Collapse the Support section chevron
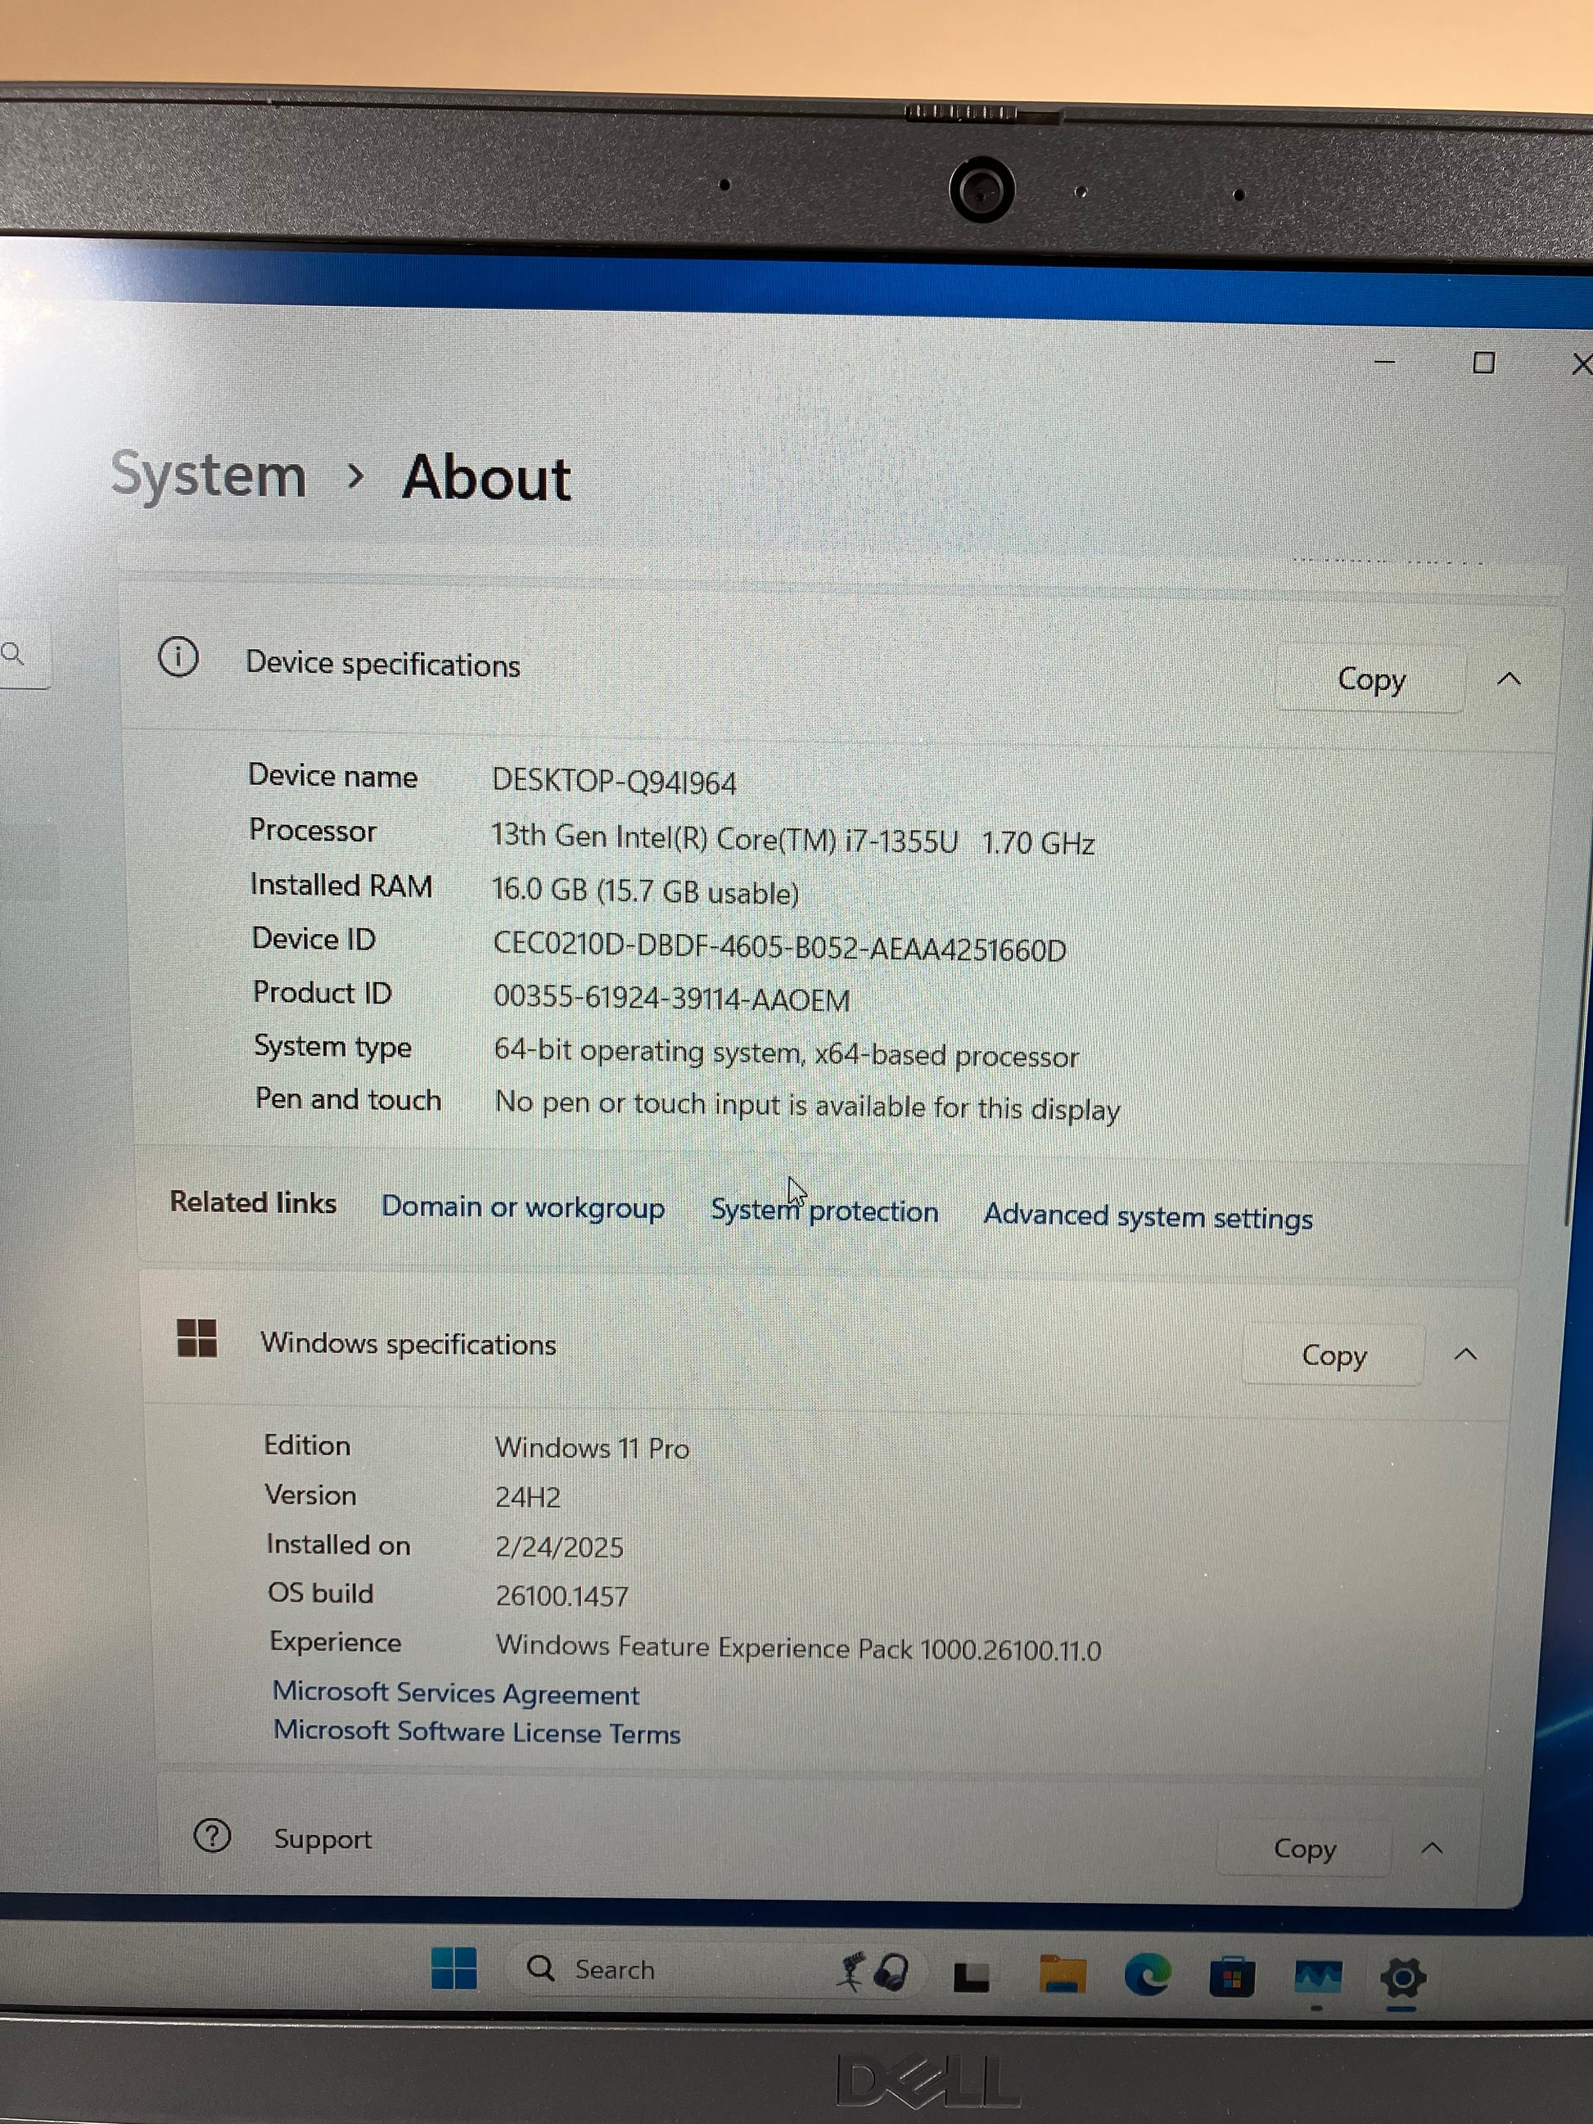 point(1432,1848)
